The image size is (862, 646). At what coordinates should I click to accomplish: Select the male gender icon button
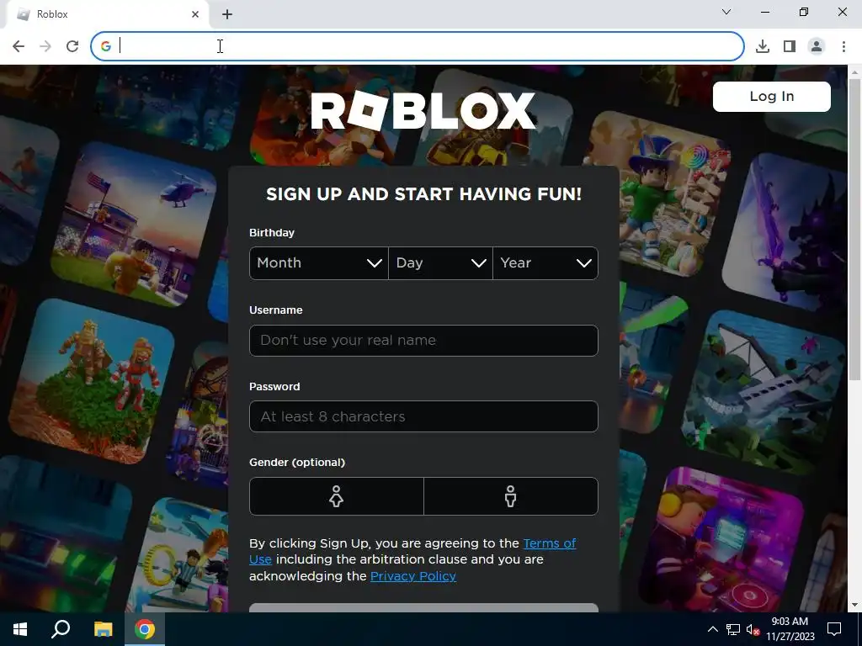[511, 496]
